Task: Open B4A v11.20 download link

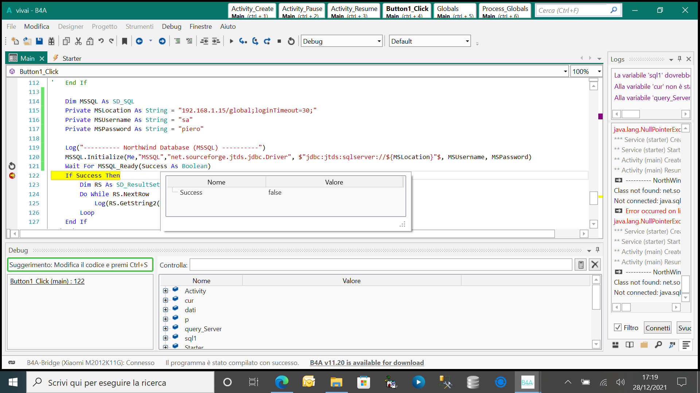Action: pos(366,362)
